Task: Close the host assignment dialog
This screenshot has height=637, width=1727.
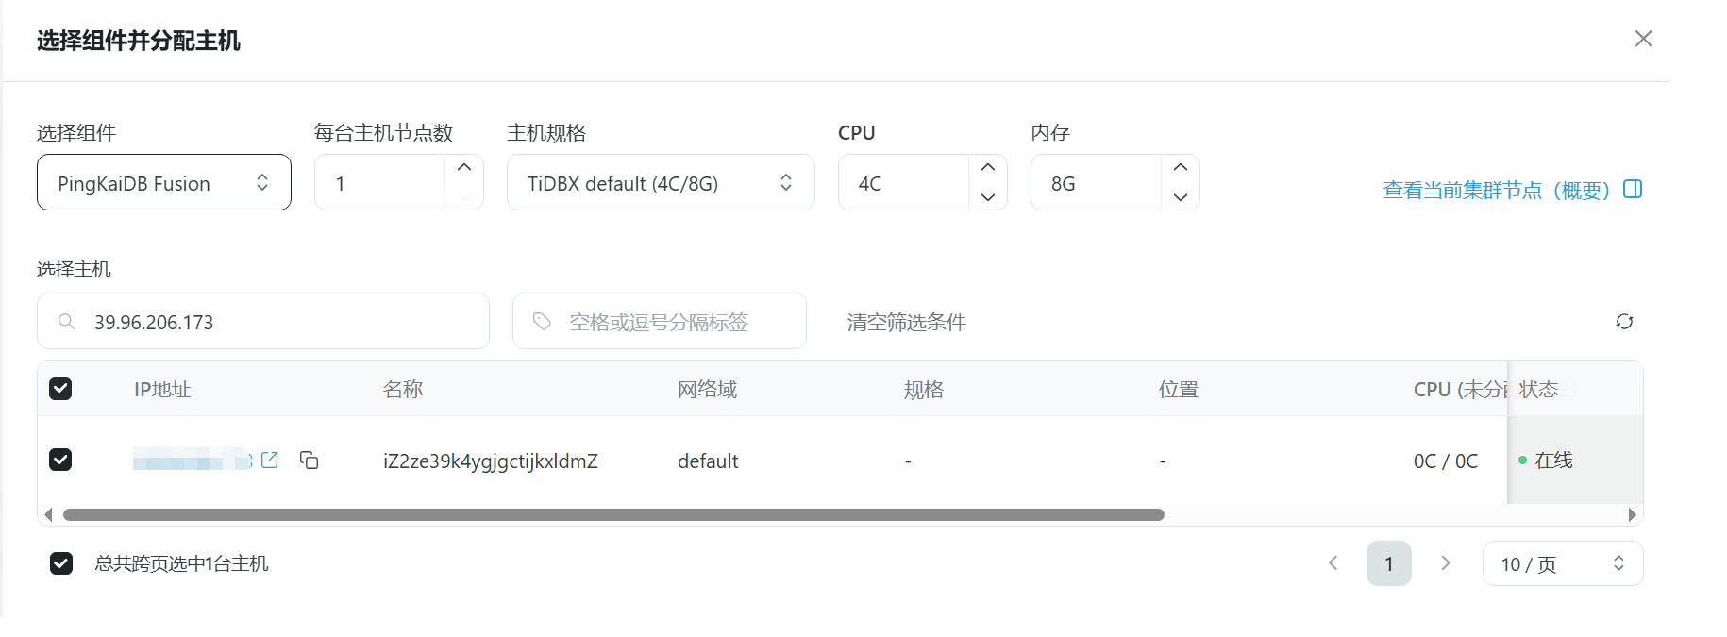Action: pyautogui.click(x=1643, y=39)
